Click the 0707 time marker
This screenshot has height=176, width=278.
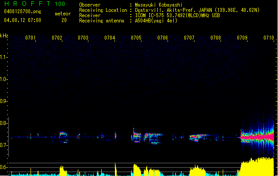click(189, 38)
